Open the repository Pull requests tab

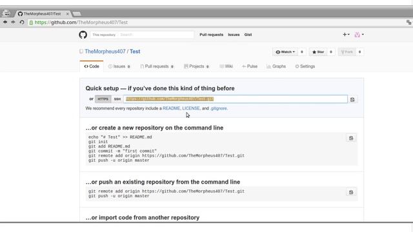click(x=157, y=66)
